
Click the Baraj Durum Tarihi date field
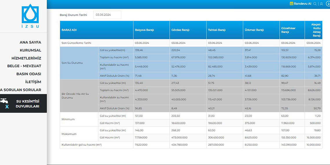click(x=107, y=15)
